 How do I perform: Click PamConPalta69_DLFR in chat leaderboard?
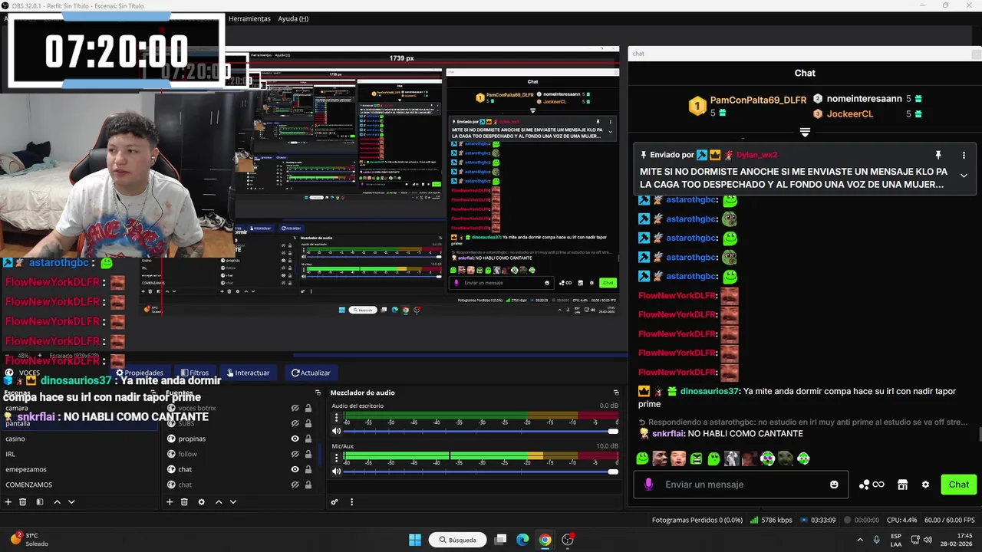point(758,100)
